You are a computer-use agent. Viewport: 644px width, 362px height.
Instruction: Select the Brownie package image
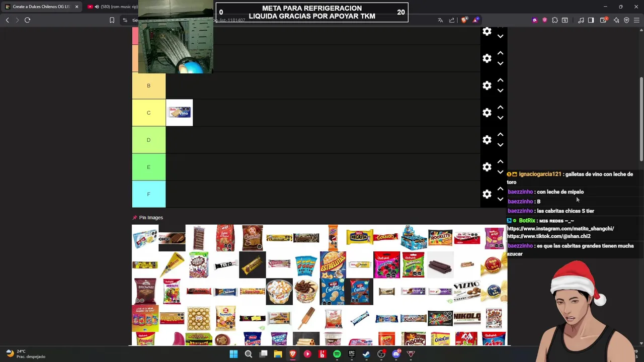(145, 291)
